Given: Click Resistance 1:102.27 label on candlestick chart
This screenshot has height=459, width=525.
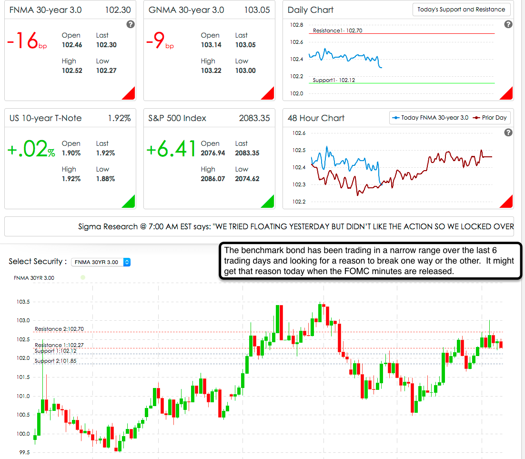Looking at the screenshot, I should 59,345.
